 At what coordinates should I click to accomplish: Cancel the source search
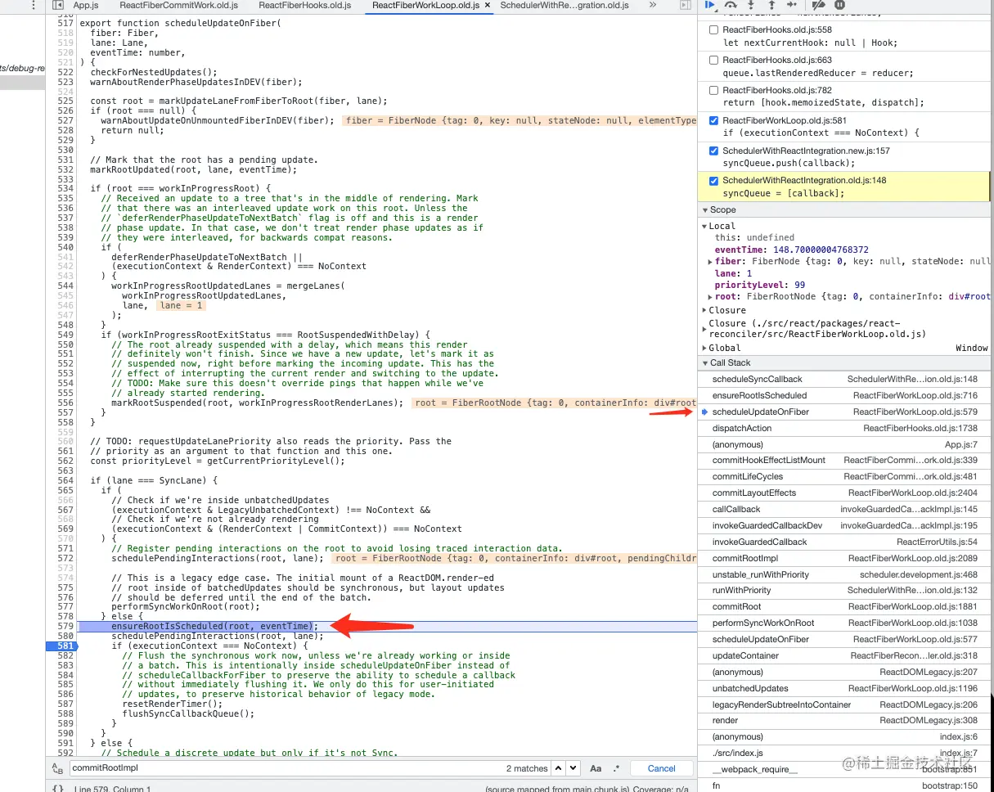click(x=661, y=768)
